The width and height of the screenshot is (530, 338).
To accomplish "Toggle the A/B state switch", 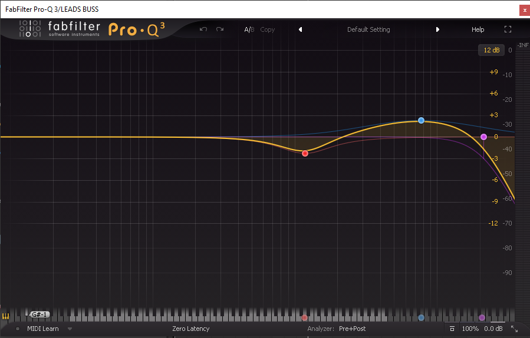I will [249, 29].
